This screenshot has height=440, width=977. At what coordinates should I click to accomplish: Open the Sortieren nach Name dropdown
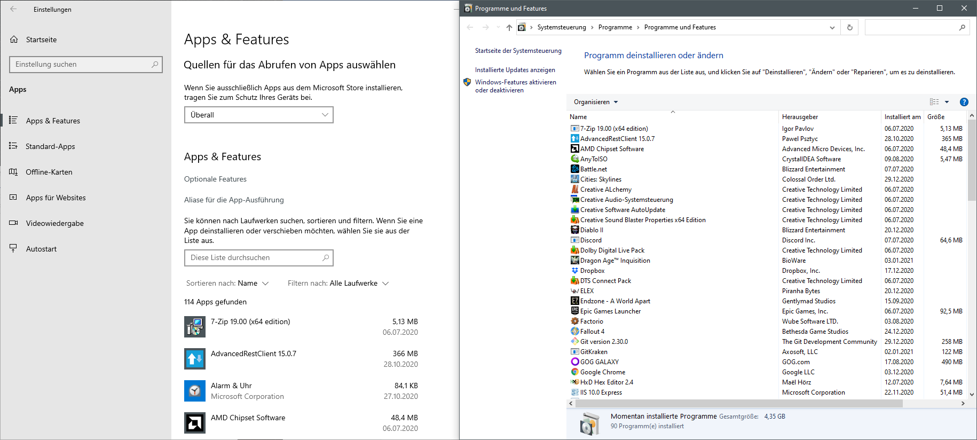click(227, 283)
